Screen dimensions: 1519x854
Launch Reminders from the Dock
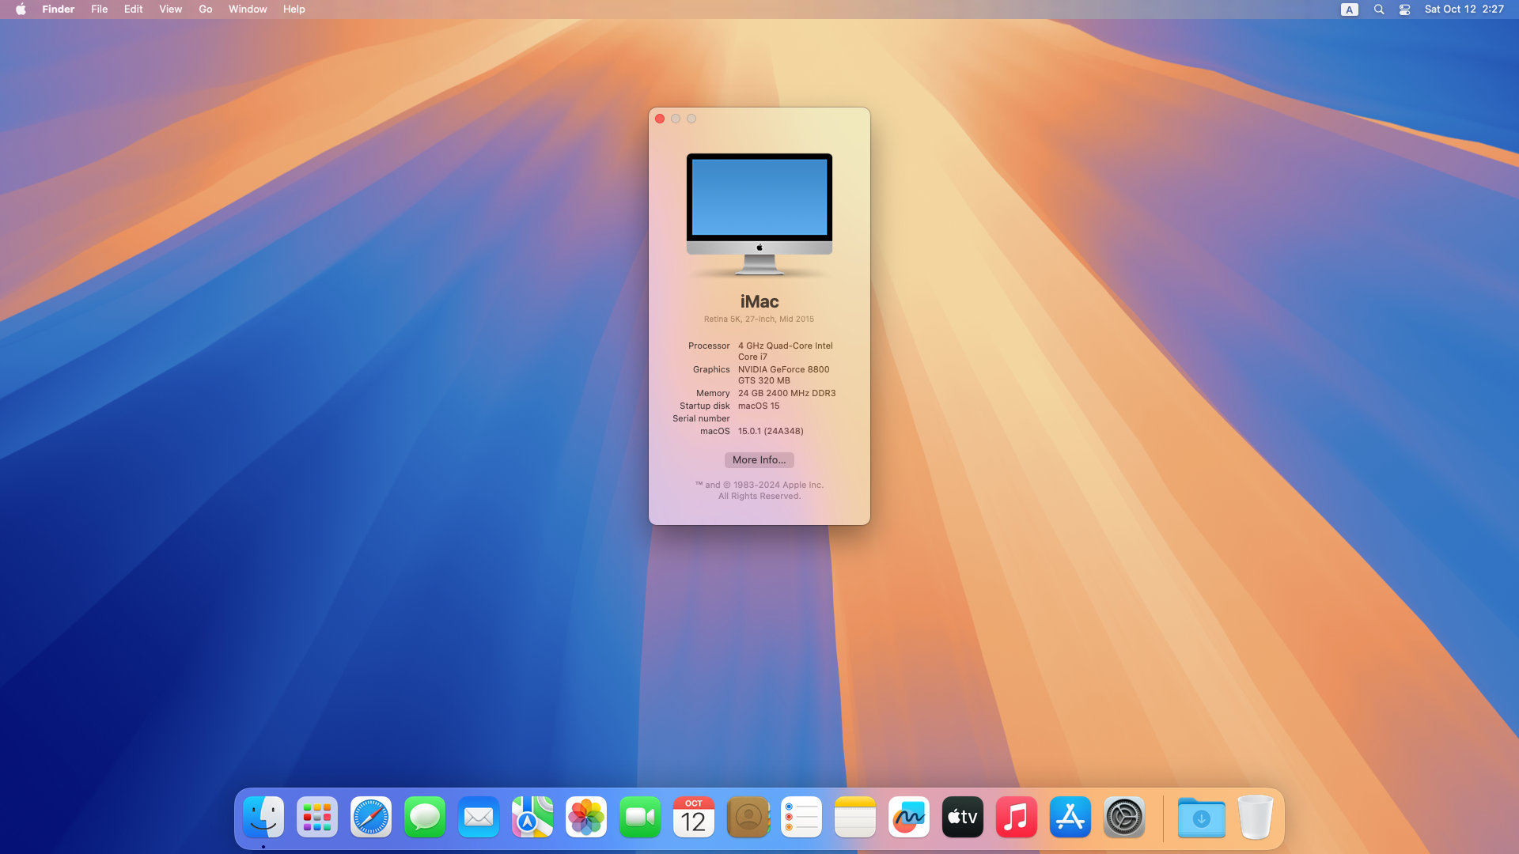(x=801, y=817)
